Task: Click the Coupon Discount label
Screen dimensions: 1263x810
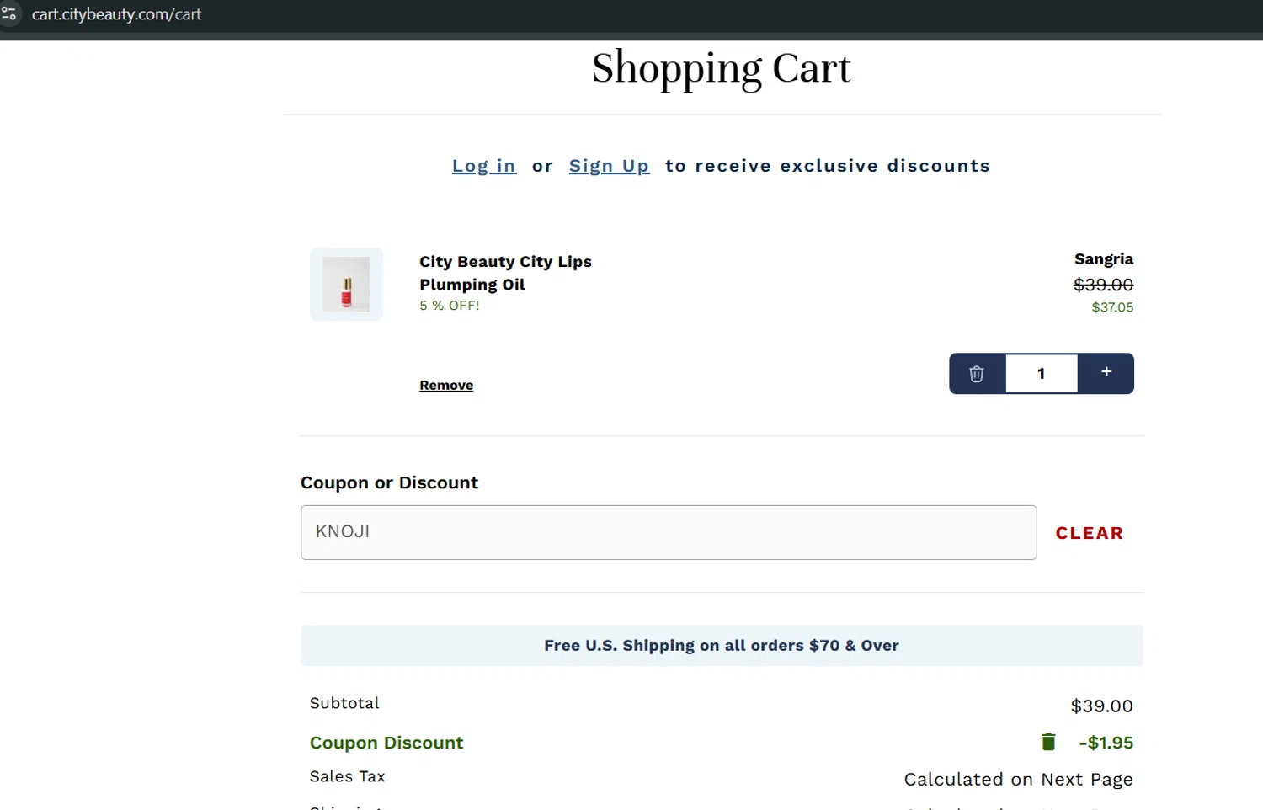Action: tap(386, 743)
